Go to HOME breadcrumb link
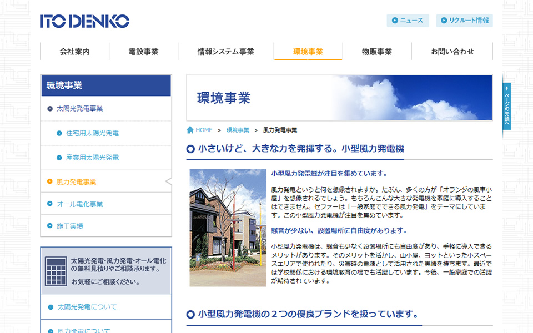This screenshot has height=333, width=533. [204, 130]
